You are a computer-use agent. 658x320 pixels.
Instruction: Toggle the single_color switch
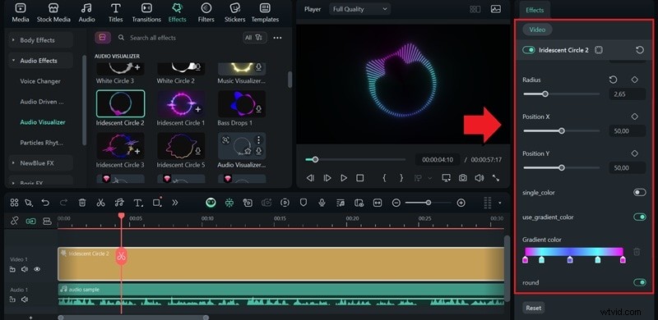click(x=640, y=193)
